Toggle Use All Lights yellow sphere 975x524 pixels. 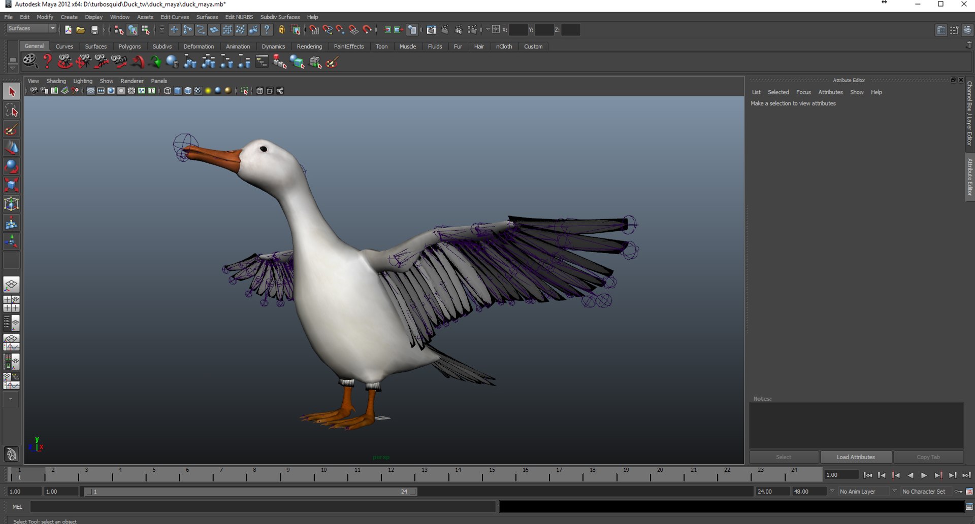pos(208,91)
